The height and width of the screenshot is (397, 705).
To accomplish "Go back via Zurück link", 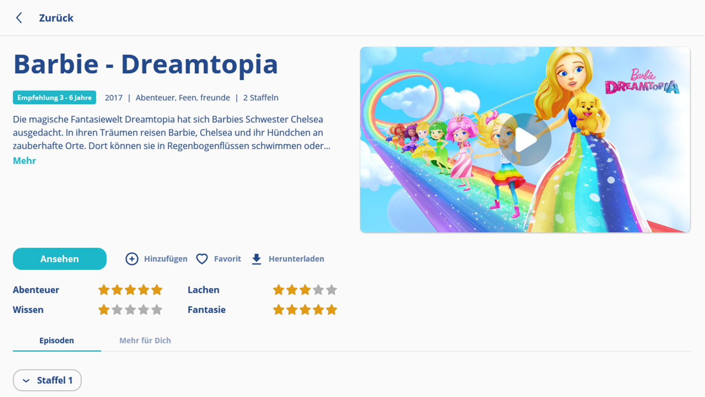I will click(56, 18).
